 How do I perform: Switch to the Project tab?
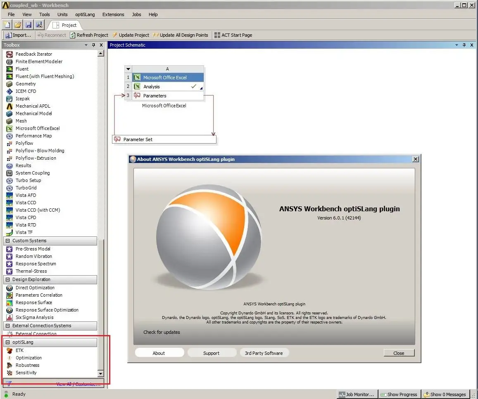[64, 25]
